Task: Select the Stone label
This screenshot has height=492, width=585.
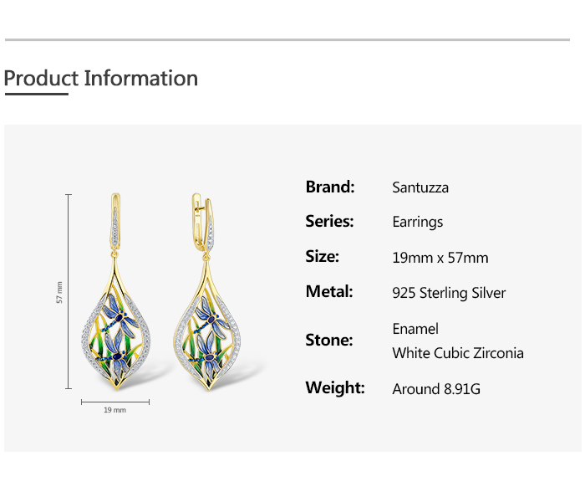Action: [x=329, y=340]
